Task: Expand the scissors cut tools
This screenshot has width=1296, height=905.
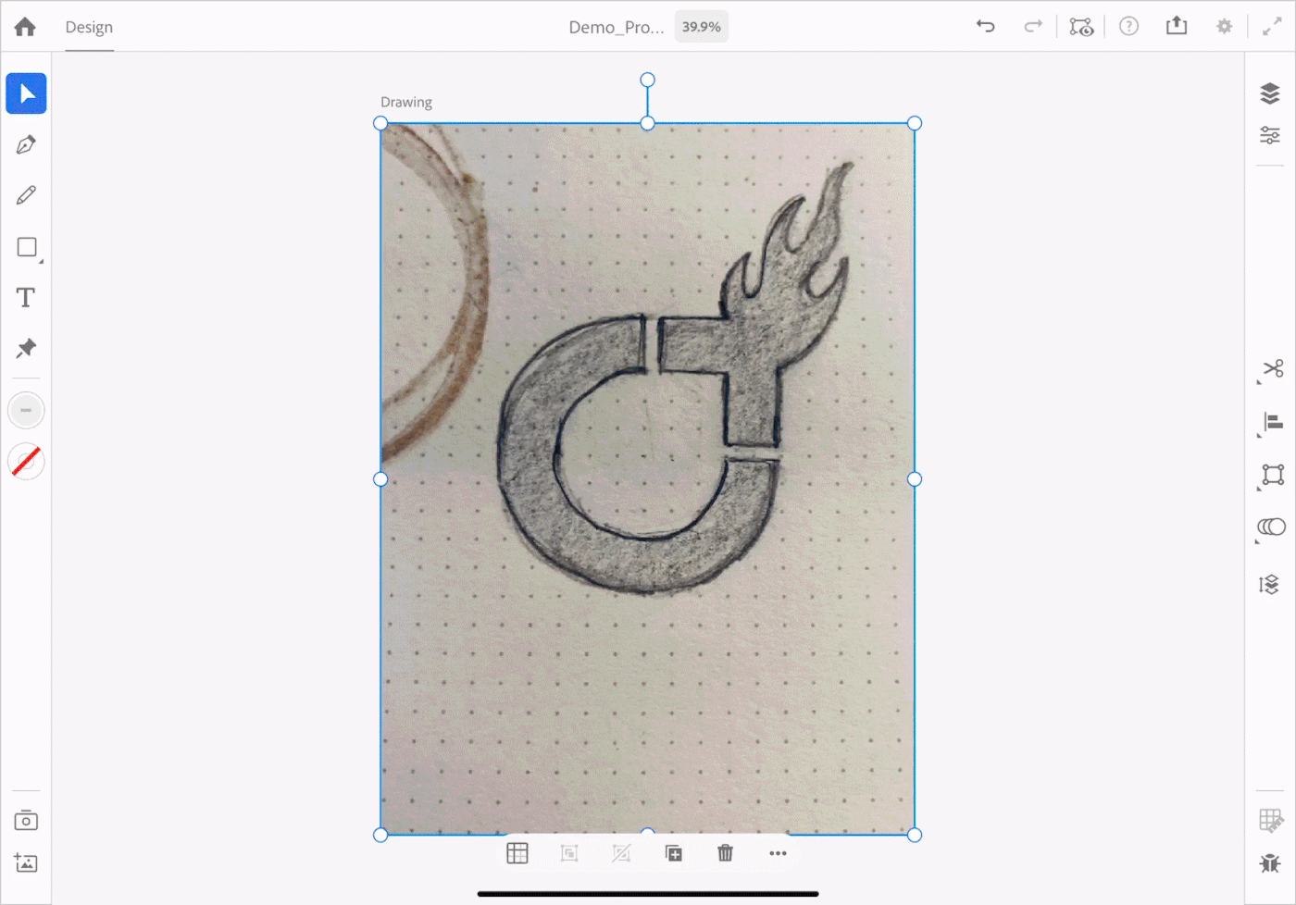Action: (x=1272, y=369)
